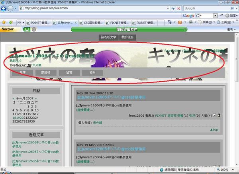The height and width of the screenshot is (174, 239).
Task: Click the Google logo on the Google toolbar
Action: [x=188, y=16]
